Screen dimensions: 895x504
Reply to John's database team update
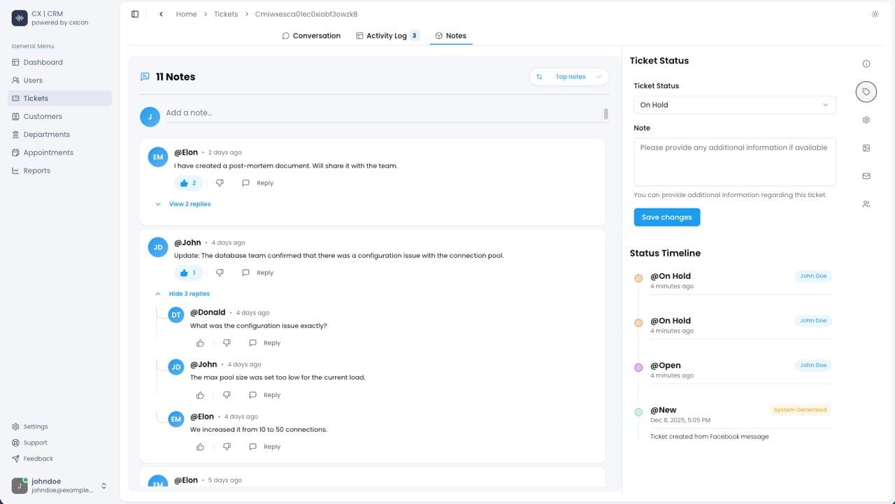pos(257,273)
